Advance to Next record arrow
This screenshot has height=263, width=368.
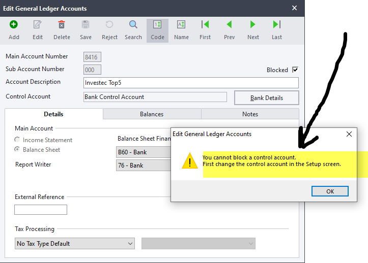point(253,25)
